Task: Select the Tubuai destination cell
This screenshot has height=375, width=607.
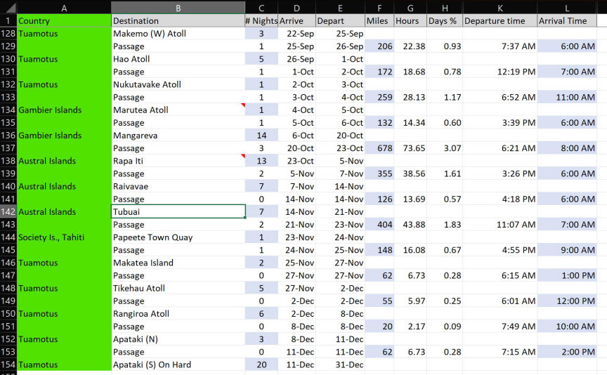Action: pos(178,212)
